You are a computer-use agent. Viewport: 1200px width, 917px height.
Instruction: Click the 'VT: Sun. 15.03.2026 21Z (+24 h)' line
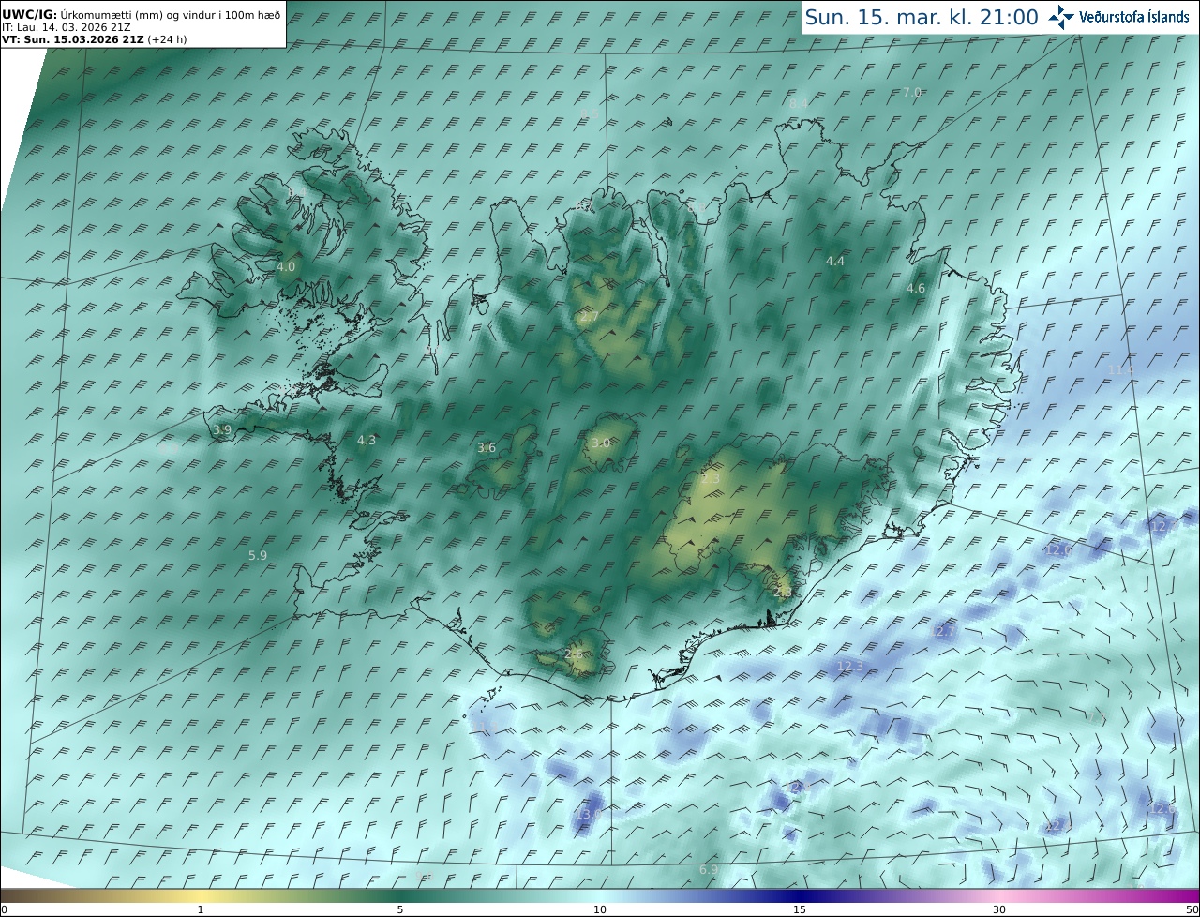pos(95,39)
